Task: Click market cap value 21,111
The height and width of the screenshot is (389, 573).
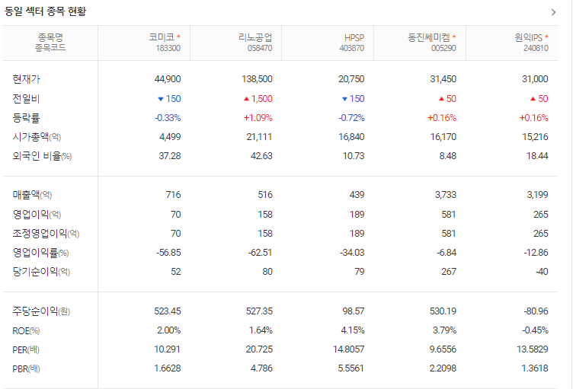Action: 259,137
